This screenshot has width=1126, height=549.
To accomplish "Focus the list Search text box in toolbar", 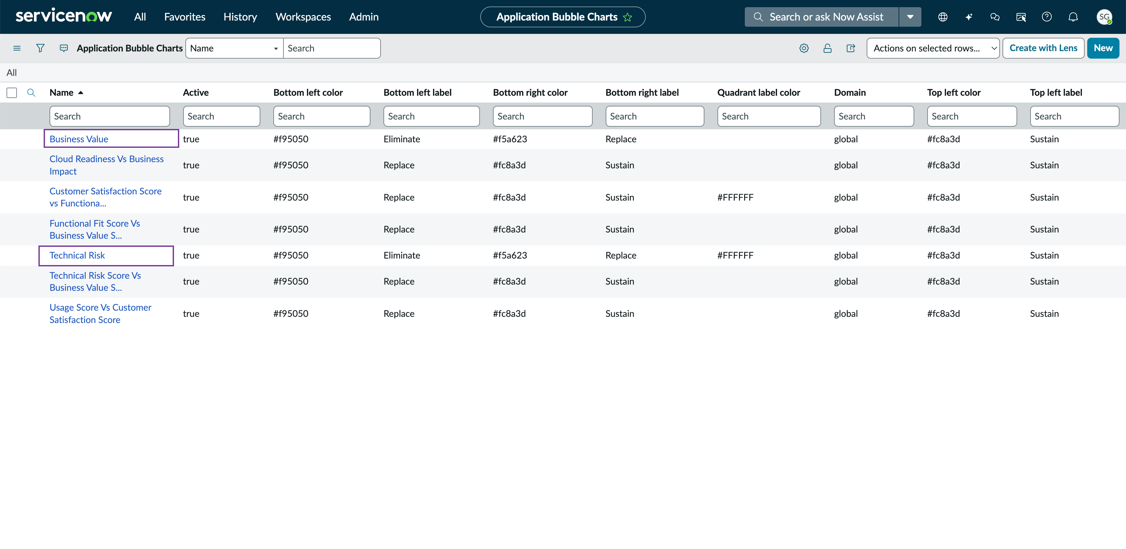I will point(332,48).
